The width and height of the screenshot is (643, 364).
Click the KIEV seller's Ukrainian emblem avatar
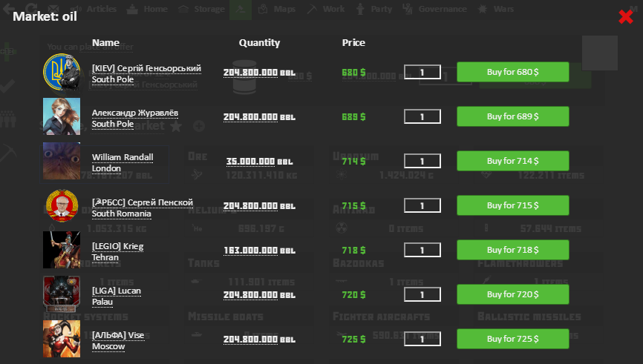tap(62, 73)
